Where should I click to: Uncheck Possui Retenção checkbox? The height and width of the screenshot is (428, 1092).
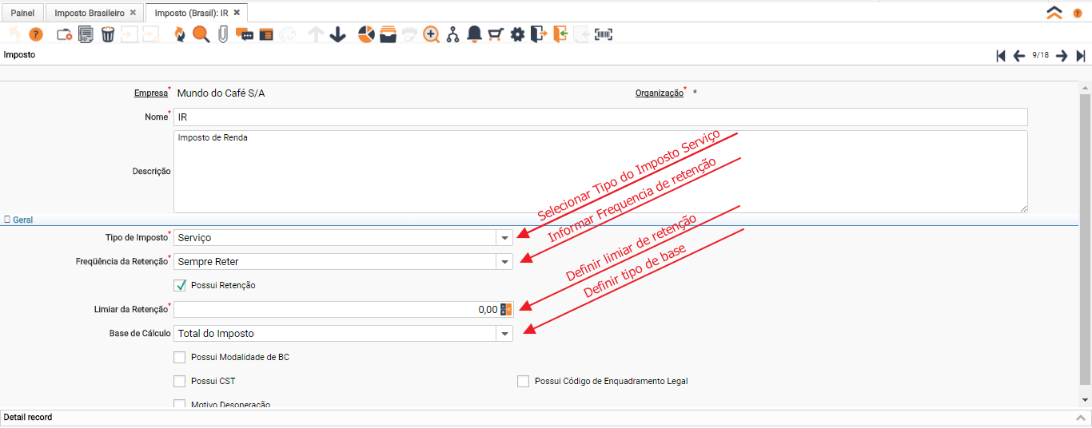[180, 285]
